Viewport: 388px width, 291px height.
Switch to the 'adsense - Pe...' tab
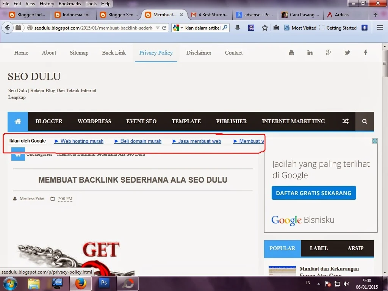click(255, 15)
